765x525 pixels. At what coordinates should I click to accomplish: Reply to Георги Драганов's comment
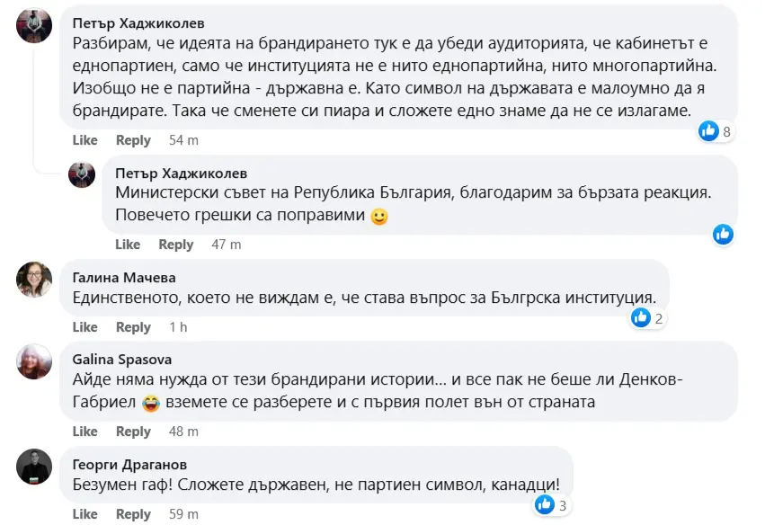pyautogui.click(x=133, y=514)
